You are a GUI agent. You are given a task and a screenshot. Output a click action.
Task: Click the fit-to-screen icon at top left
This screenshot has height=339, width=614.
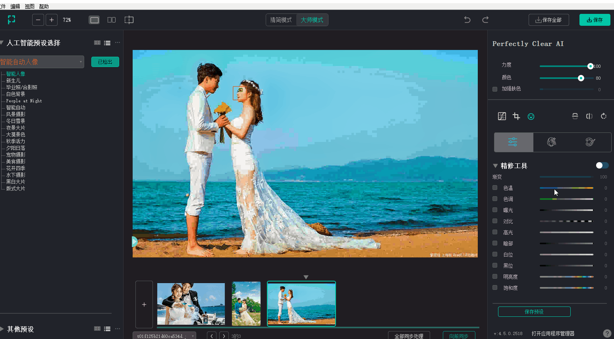coord(12,19)
